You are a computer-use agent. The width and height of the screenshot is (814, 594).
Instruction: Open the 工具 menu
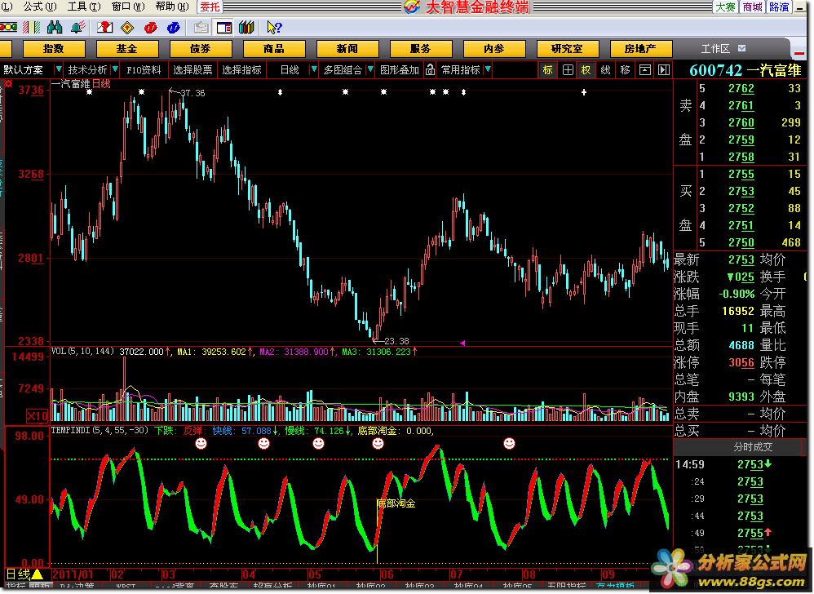(x=83, y=7)
